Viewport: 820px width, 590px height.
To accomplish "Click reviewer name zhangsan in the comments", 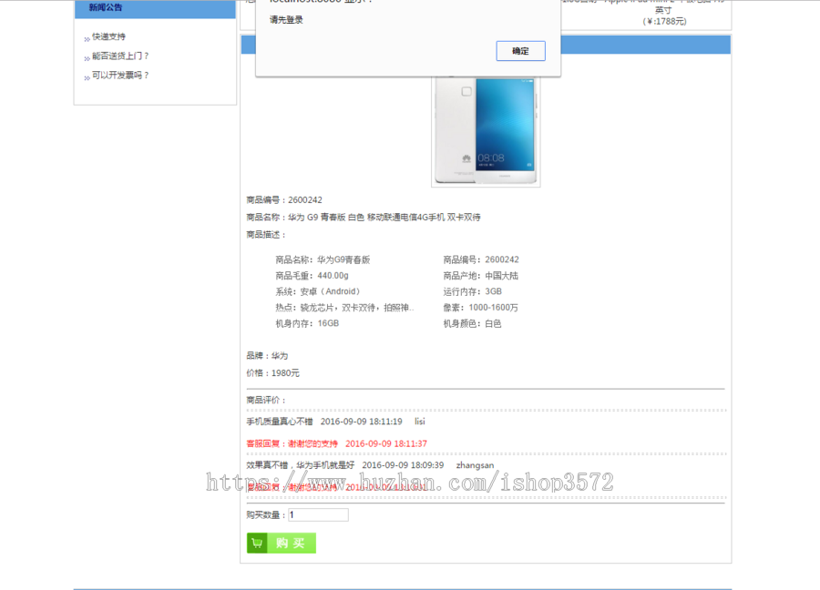I will point(473,465).
